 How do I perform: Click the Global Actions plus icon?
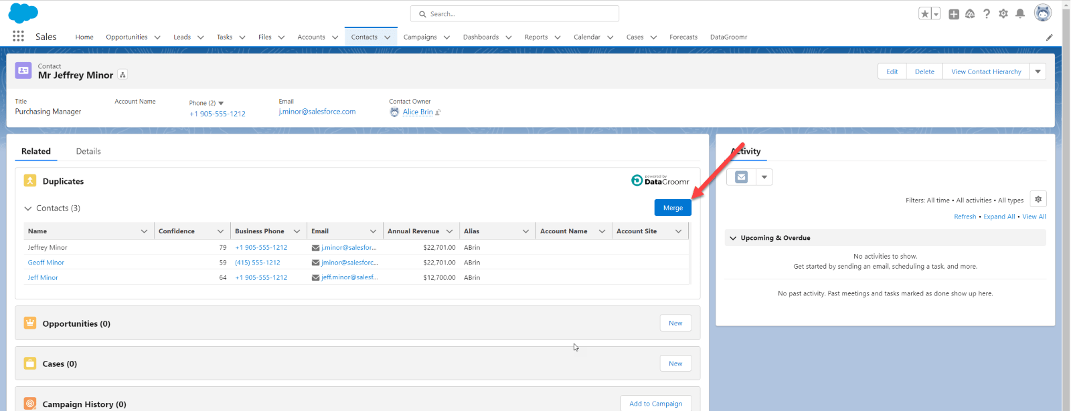(954, 14)
